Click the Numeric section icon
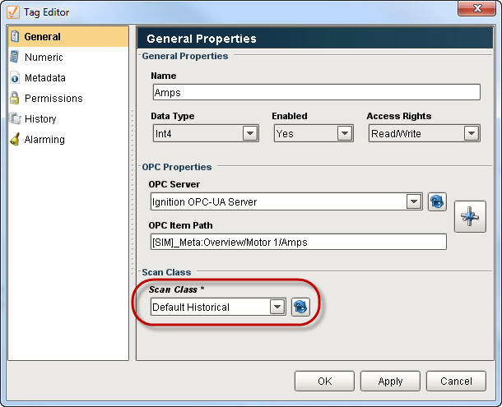The width and height of the screenshot is (502, 407). pos(15,58)
